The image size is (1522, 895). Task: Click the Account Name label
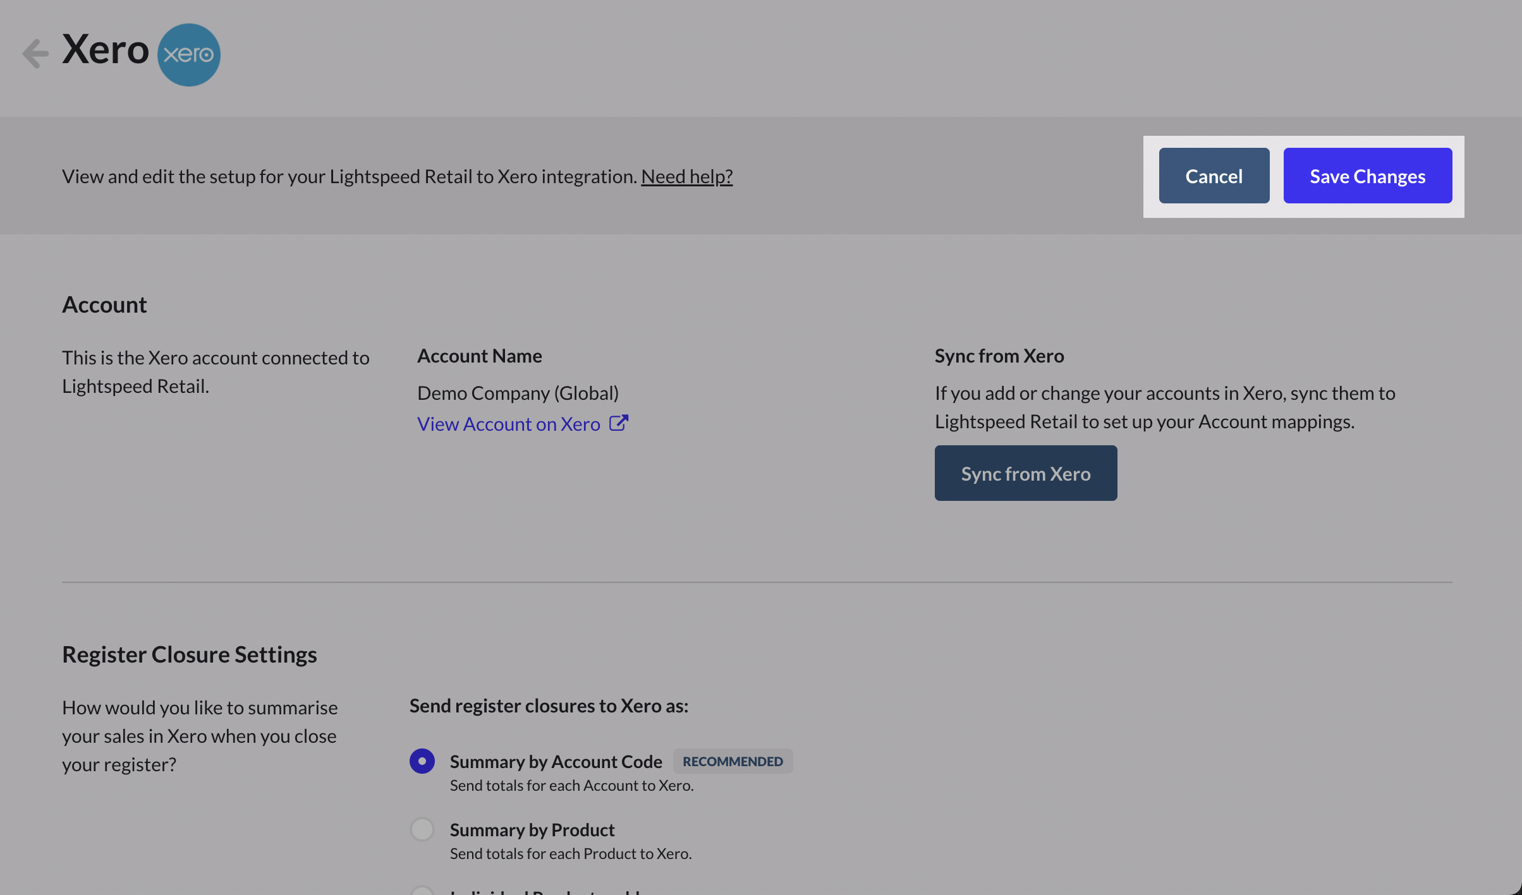(x=479, y=355)
